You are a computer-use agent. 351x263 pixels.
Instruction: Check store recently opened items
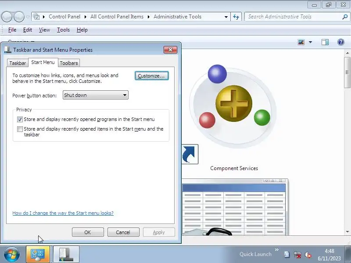click(20, 129)
